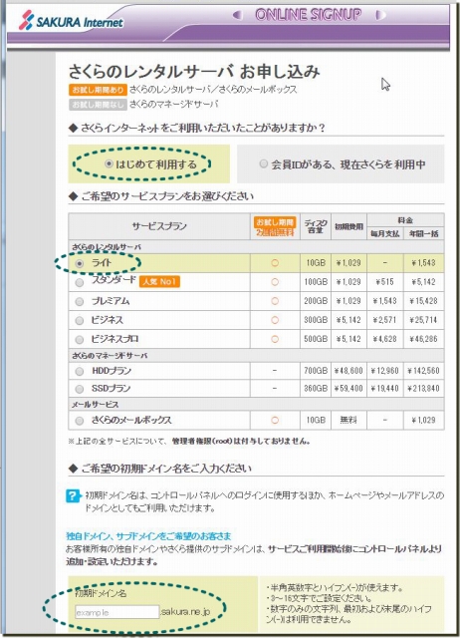
Task: Pick the SSDプラン managed server
Action: pyautogui.click(x=80, y=389)
